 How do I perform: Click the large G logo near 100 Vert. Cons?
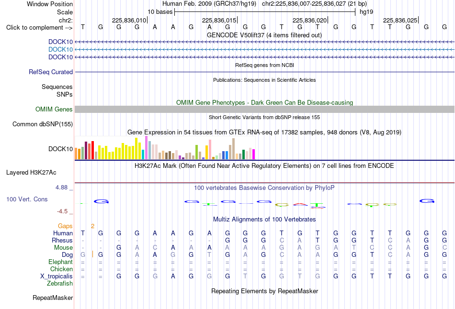(101, 201)
